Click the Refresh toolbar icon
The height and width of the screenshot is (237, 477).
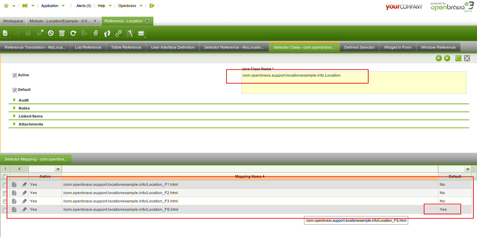point(73,33)
